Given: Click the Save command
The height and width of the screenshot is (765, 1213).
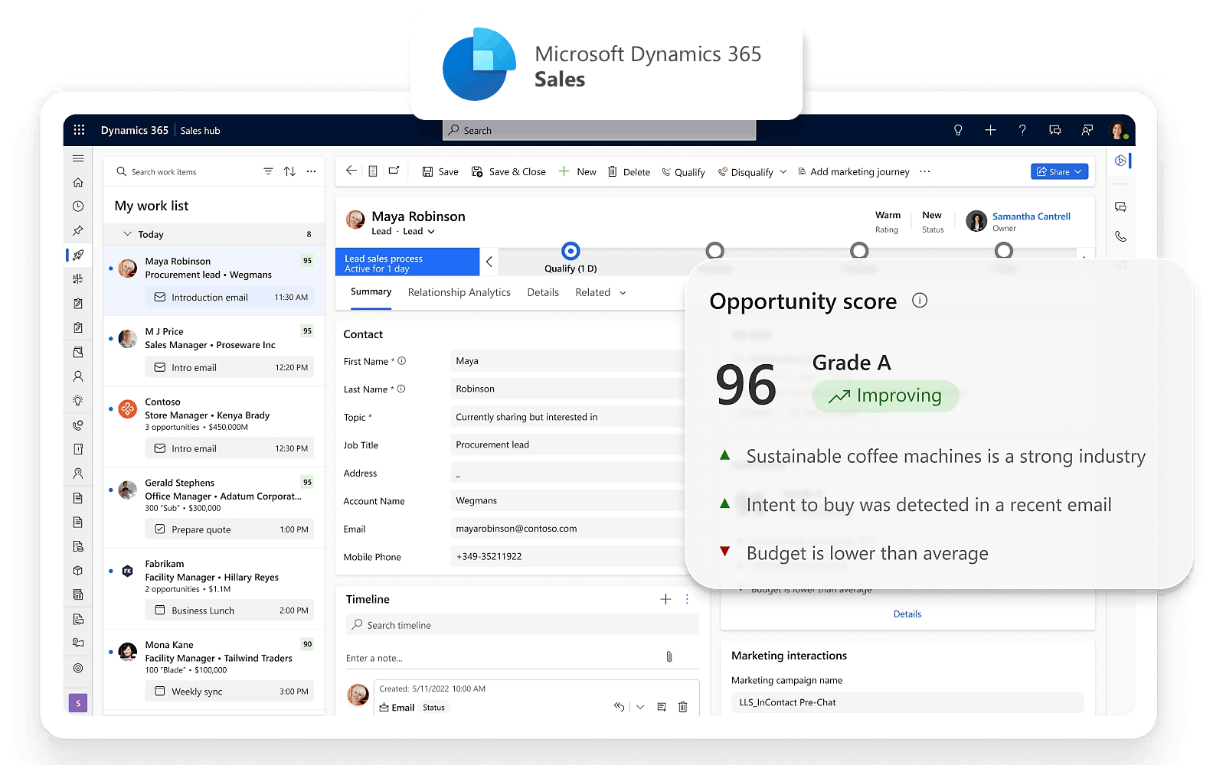Looking at the screenshot, I should [440, 172].
